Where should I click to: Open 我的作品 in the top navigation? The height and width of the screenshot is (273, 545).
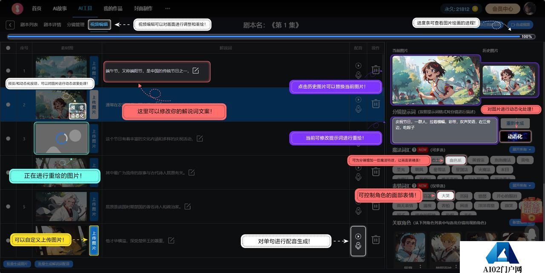tap(113, 9)
